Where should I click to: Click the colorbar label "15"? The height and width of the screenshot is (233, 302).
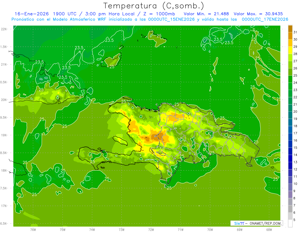pos(295,148)
